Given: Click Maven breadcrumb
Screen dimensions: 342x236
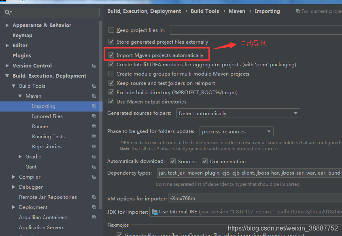Looking at the screenshot, I should coord(237,11).
